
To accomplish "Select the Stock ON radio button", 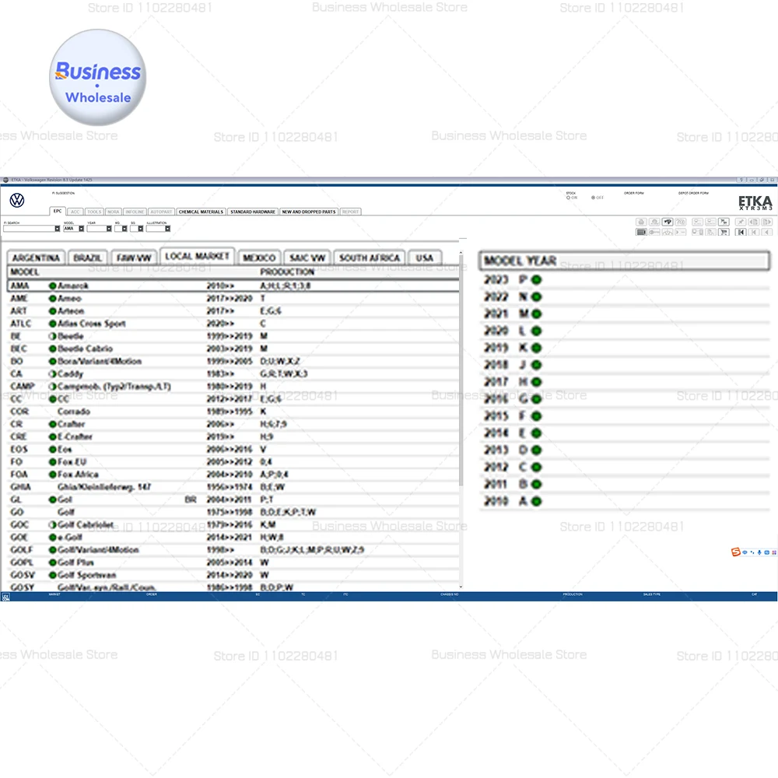I will (568, 198).
